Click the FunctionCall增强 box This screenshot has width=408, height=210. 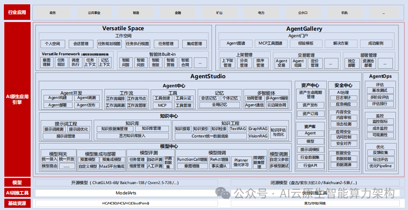(192, 159)
